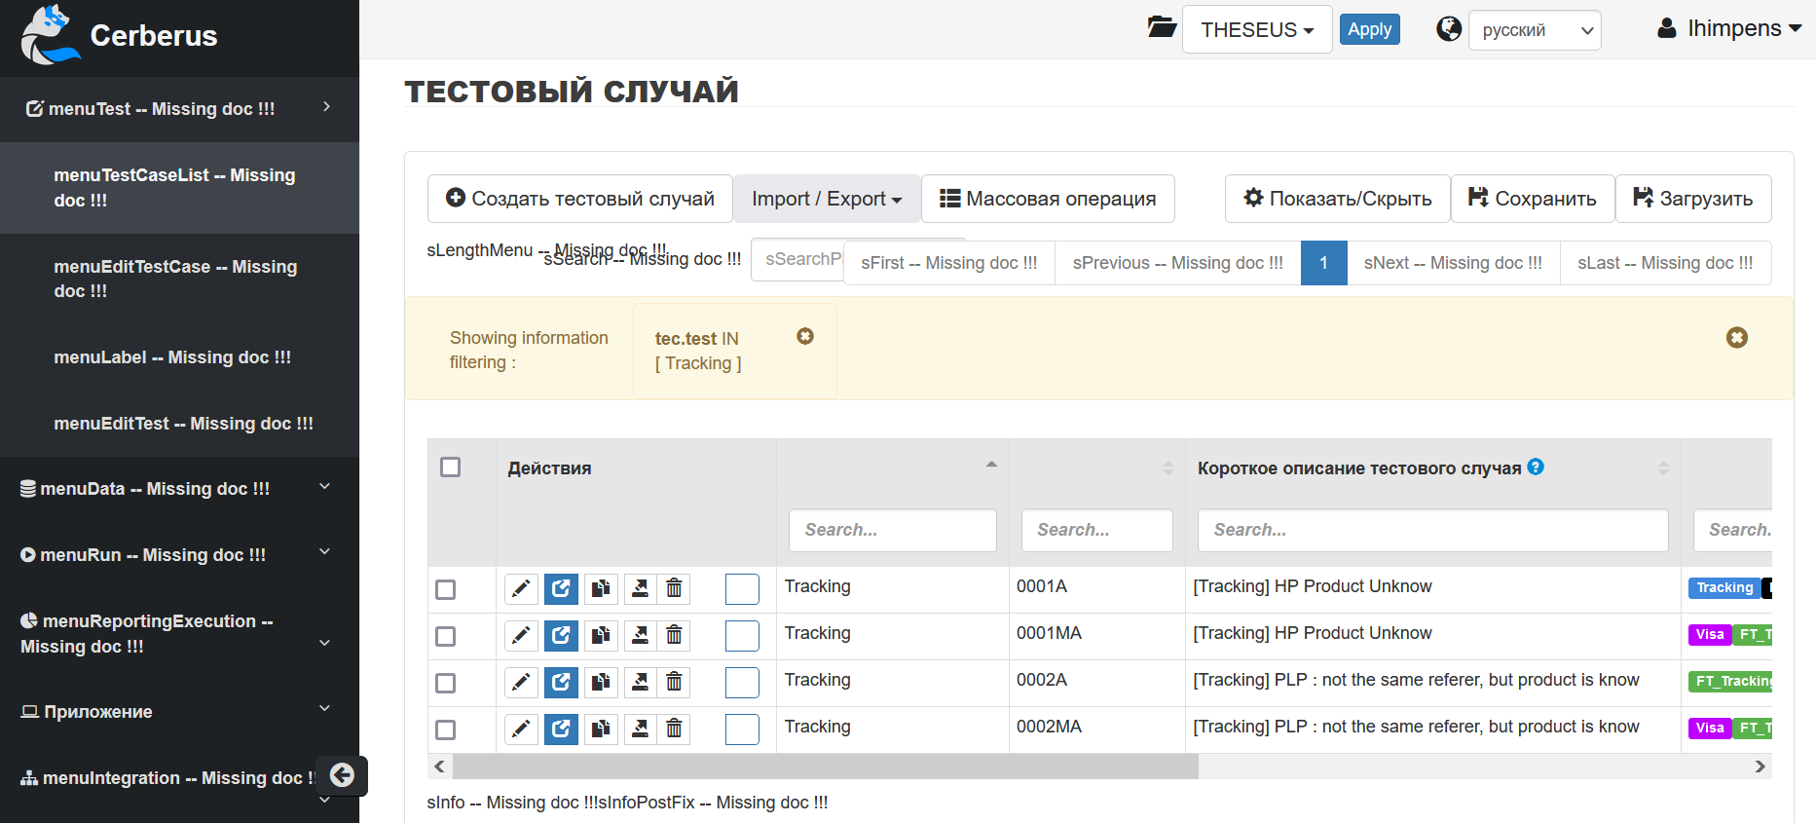Viewport: 1816px width, 823px height.
Task: Select menuEditTest in the sidebar
Action: click(x=179, y=424)
